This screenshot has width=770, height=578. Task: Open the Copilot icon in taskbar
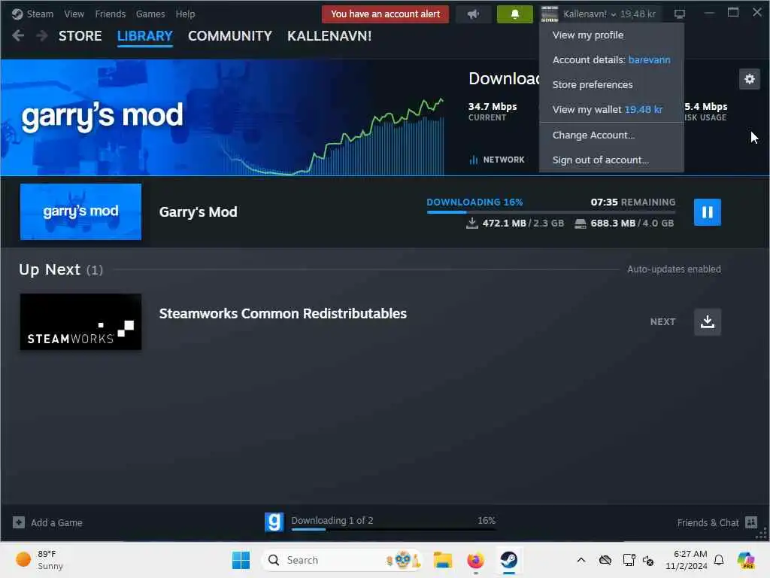tap(746, 560)
